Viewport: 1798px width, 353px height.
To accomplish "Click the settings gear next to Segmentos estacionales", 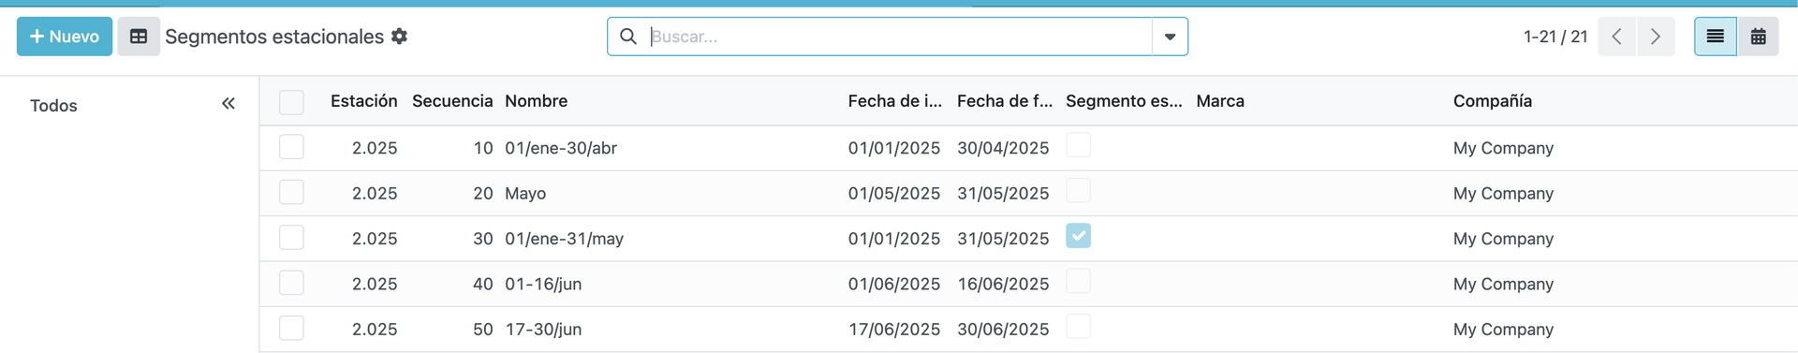I will coord(399,37).
